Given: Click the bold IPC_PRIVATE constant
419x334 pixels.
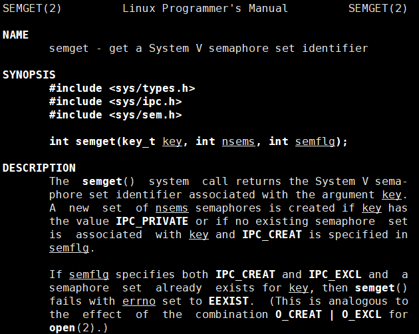Looking at the screenshot, I should click(152, 222).
